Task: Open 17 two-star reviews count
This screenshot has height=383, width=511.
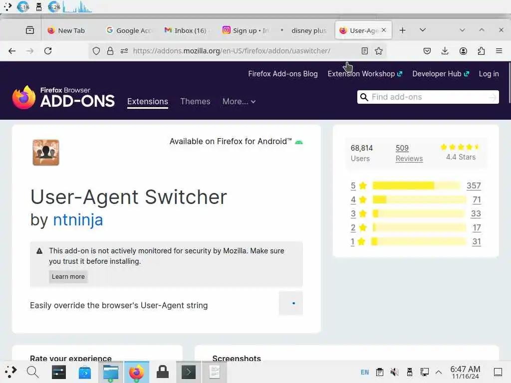Action: click(x=477, y=227)
